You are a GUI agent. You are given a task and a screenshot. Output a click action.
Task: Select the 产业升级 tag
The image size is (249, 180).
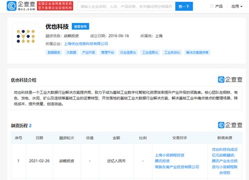[x=89, y=52]
